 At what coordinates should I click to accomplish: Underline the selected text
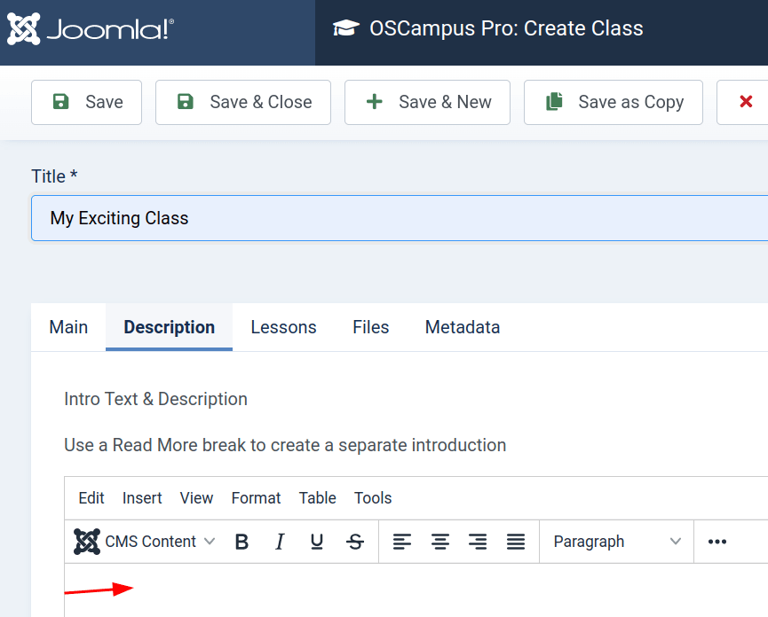pos(317,542)
